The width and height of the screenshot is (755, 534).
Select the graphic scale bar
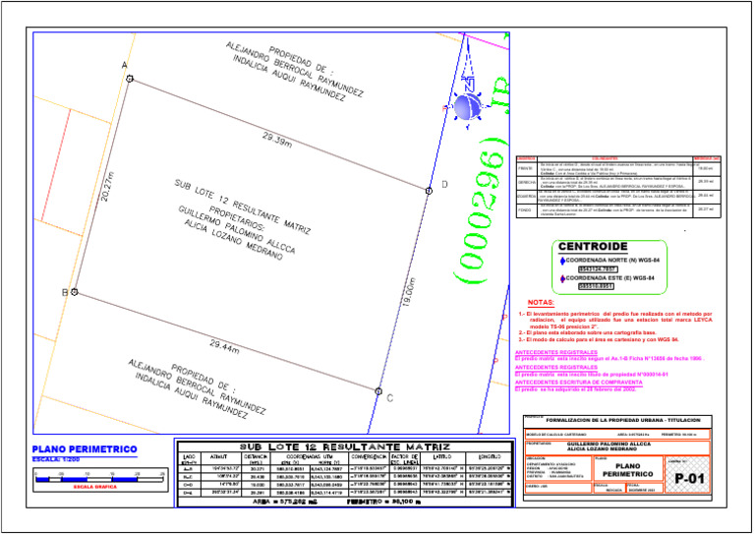point(100,479)
